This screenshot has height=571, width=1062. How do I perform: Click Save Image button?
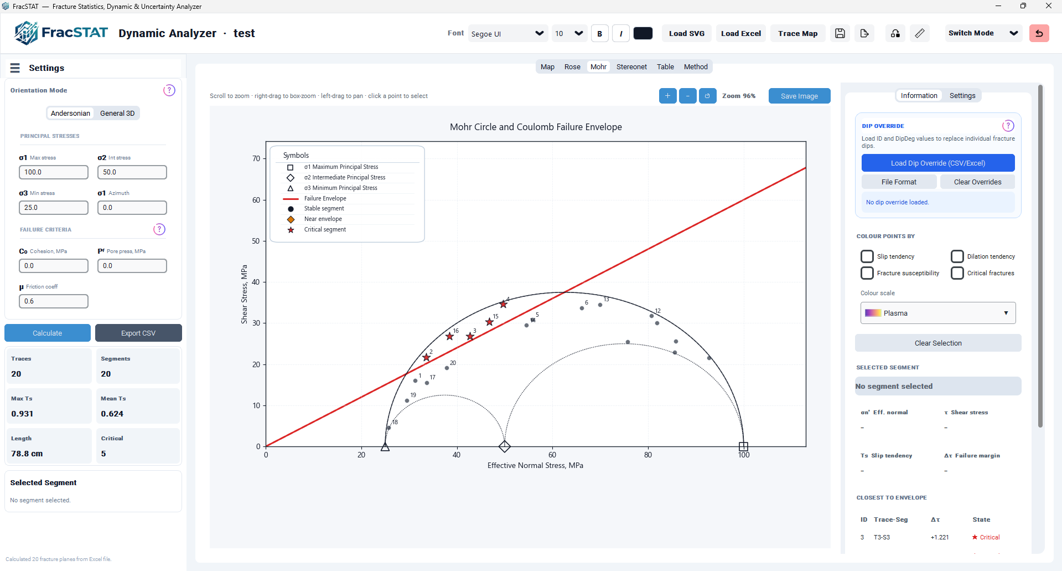(x=799, y=96)
